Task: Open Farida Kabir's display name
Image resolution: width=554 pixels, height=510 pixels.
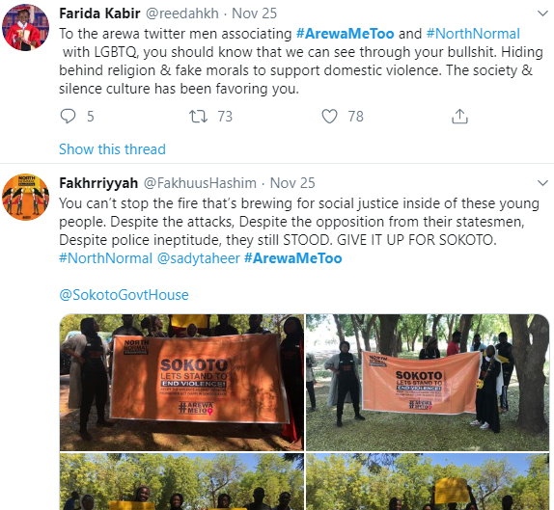Action: 99,13
